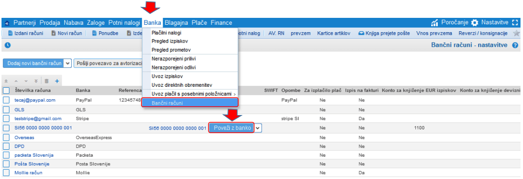Expand the Poveži z banko dropdown arrow
The height and width of the screenshot is (179, 523).
tap(258, 128)
